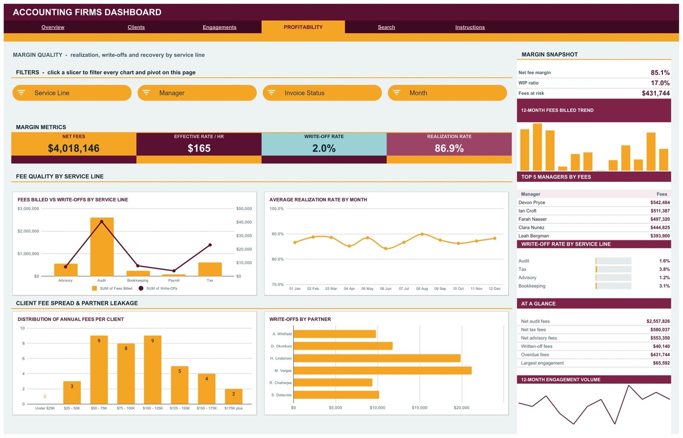Click the $175K plus distribution bar
Screen dimensions: 683x438
pos(234,396)
